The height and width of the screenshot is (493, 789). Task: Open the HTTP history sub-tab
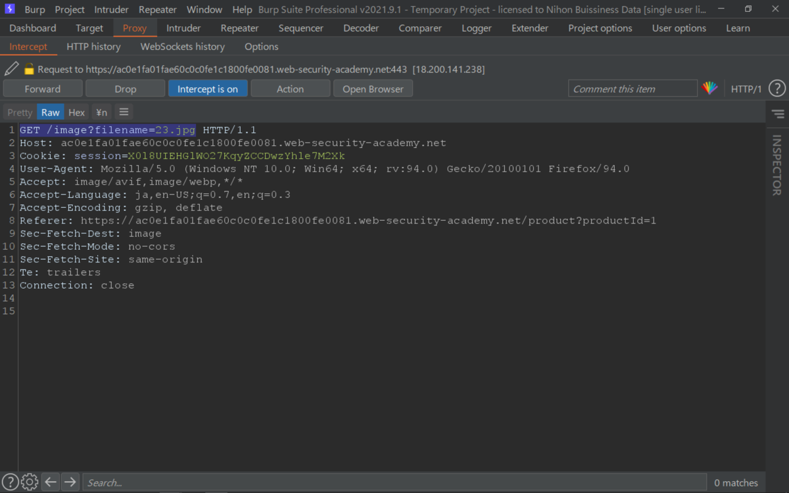coord(93,47)
